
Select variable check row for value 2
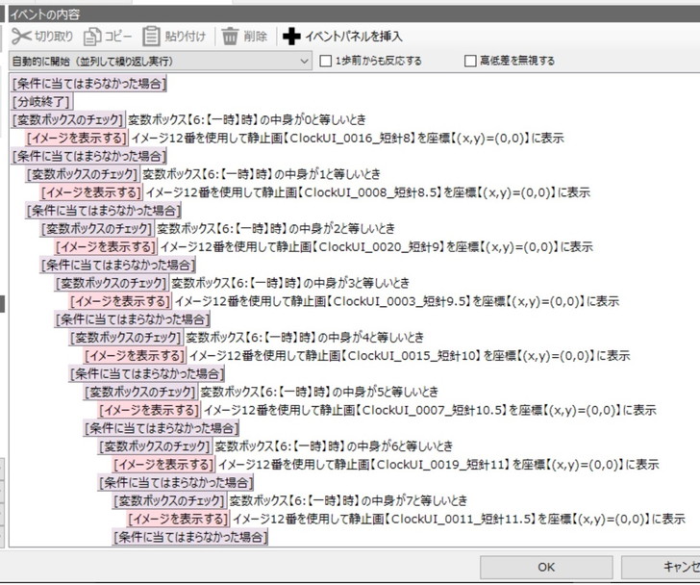pos(218,229)
